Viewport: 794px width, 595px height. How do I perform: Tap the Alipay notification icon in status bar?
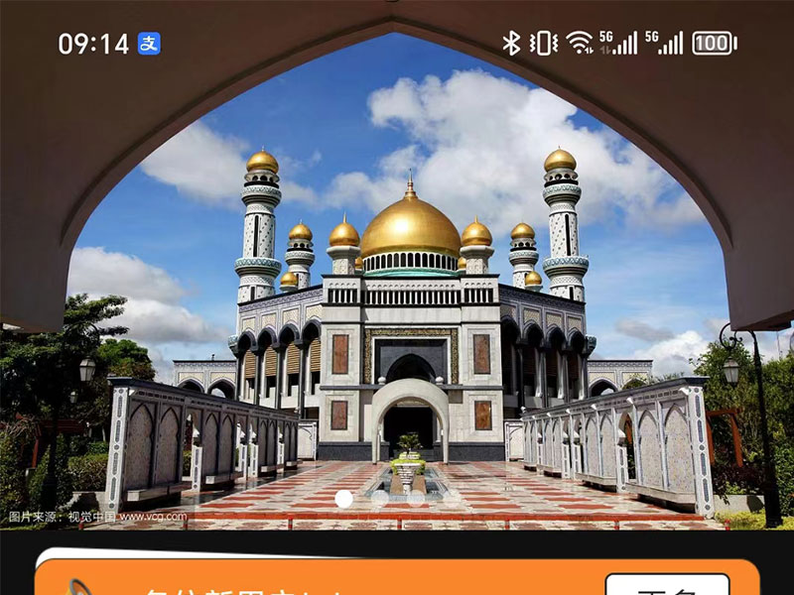pos(150,44)
